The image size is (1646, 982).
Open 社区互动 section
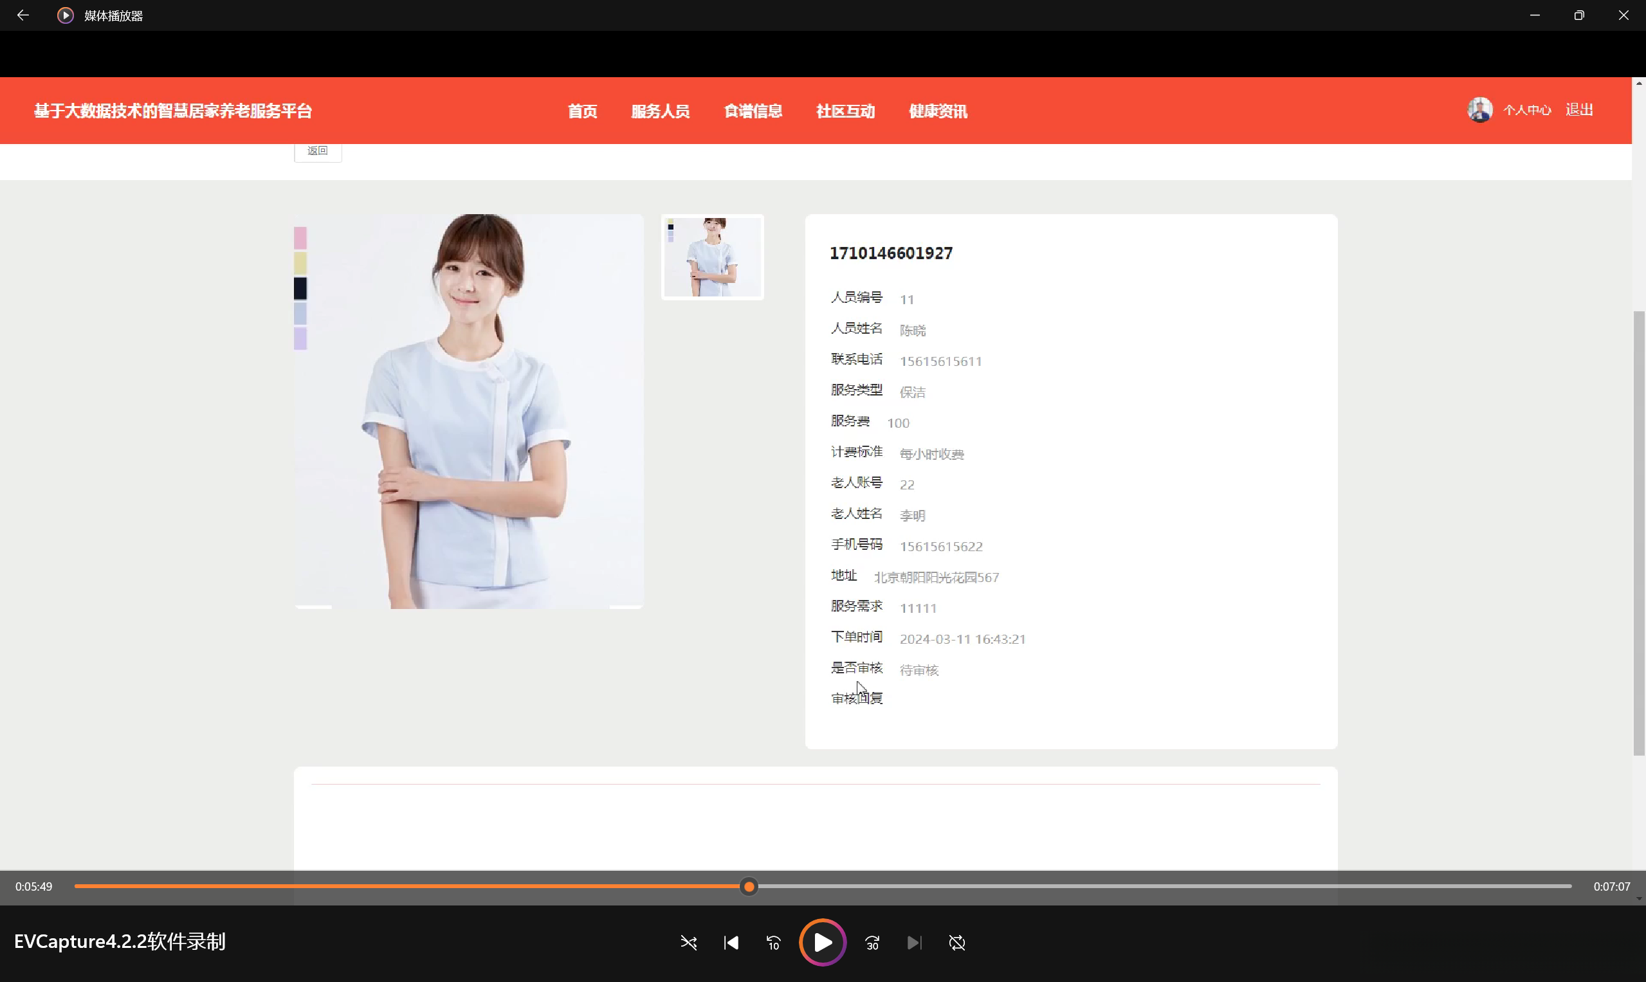845,111
